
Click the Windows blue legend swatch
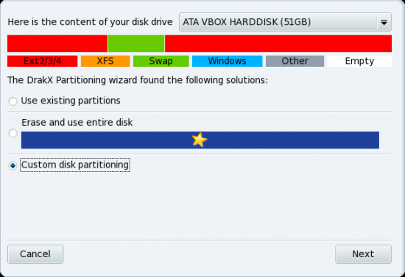pos(228,61)
